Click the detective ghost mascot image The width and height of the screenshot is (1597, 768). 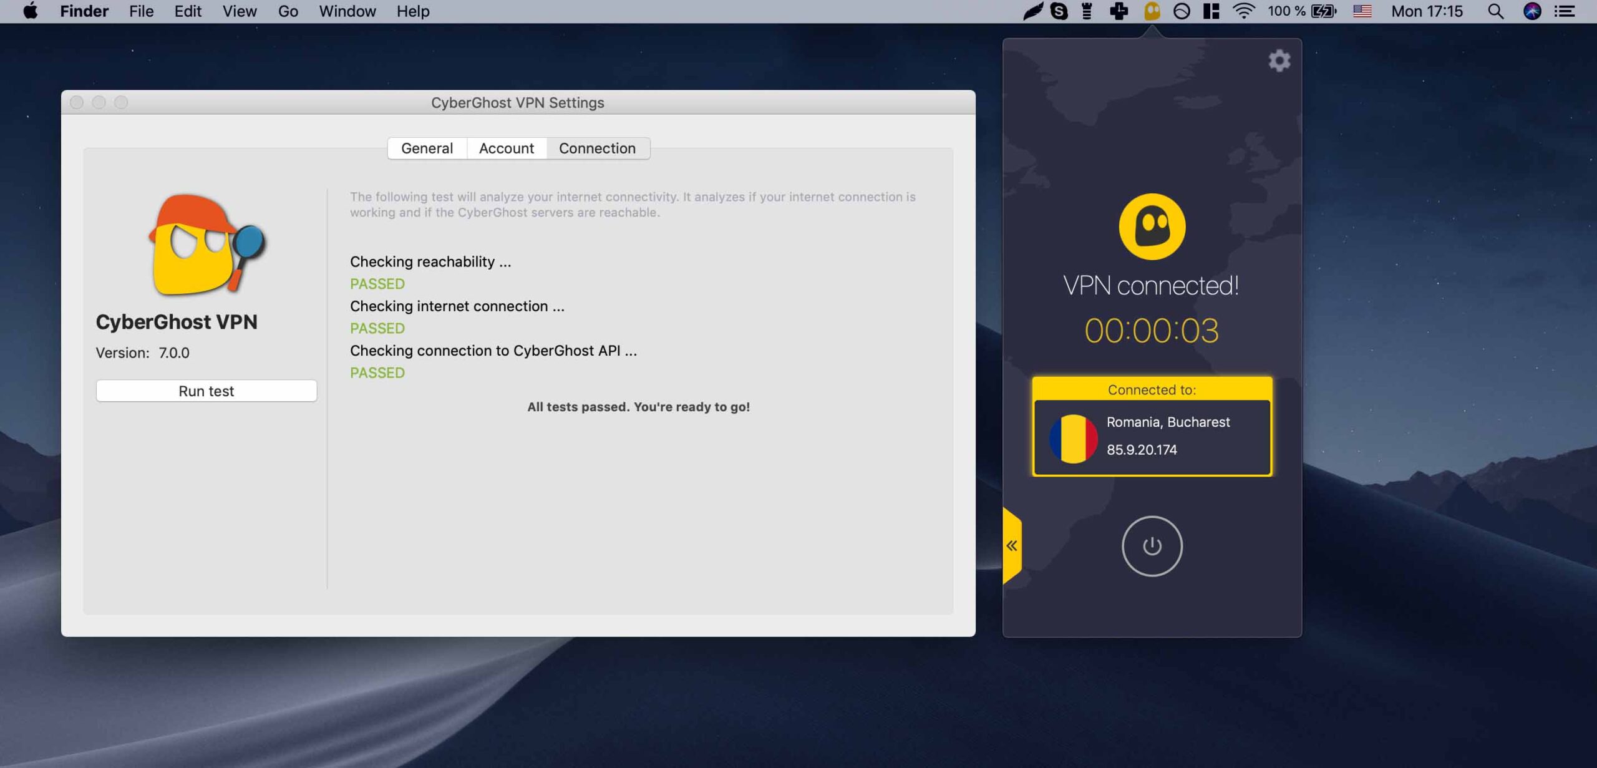tap(206, 245)
